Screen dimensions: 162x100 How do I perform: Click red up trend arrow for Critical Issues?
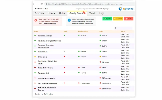64,57
